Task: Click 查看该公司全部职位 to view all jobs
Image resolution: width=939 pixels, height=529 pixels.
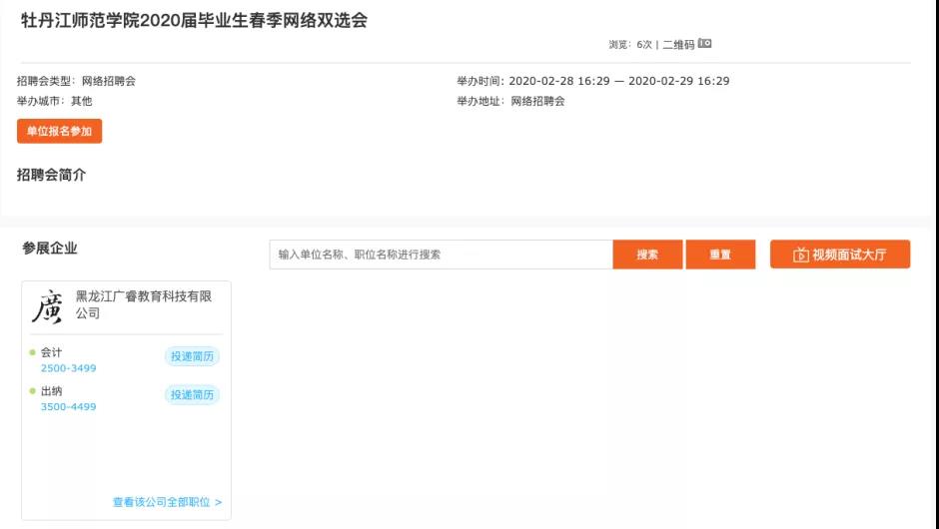Action: pos(167,502)
